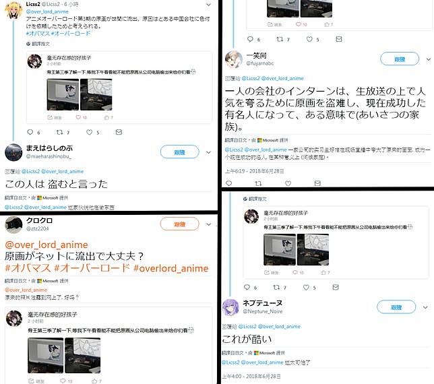Reply to the 一笑呵 tweet
The image size is (434, 384).
coord(229,183)
